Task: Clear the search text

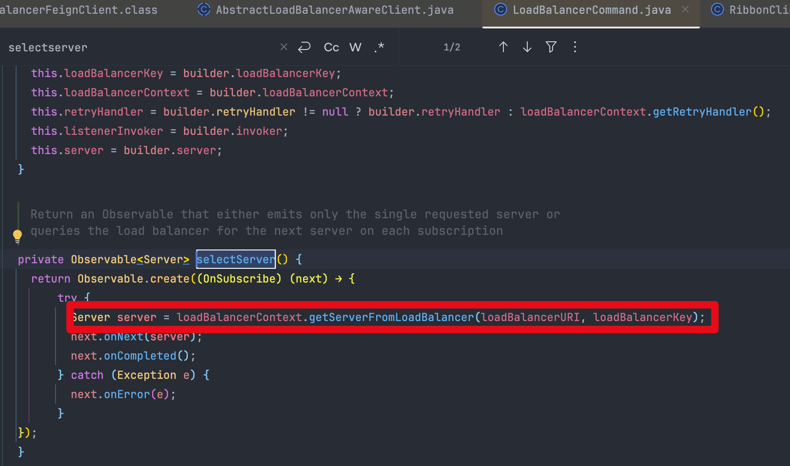Action: click(x=284, y=47)
